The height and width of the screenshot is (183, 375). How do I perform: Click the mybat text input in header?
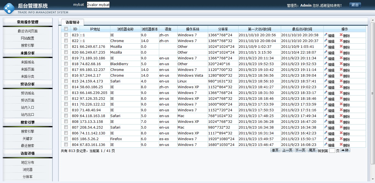coord(98,5)
